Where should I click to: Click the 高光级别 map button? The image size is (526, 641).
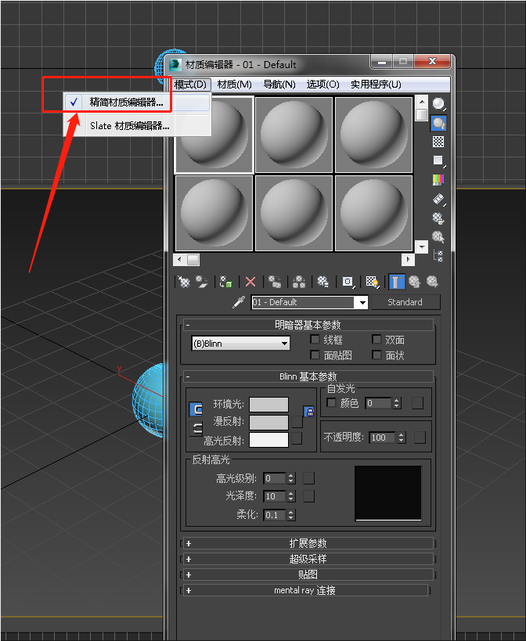(x=308, y=478)
